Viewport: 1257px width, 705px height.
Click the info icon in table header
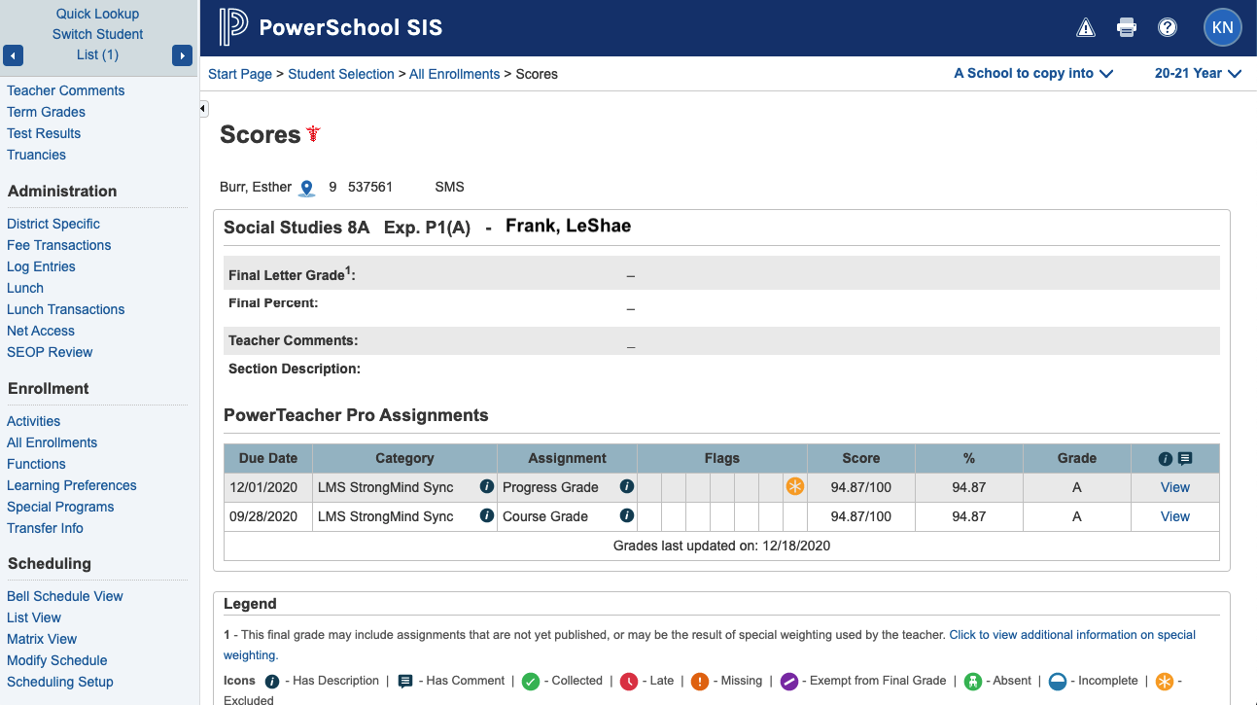[x=1165, y=458]
